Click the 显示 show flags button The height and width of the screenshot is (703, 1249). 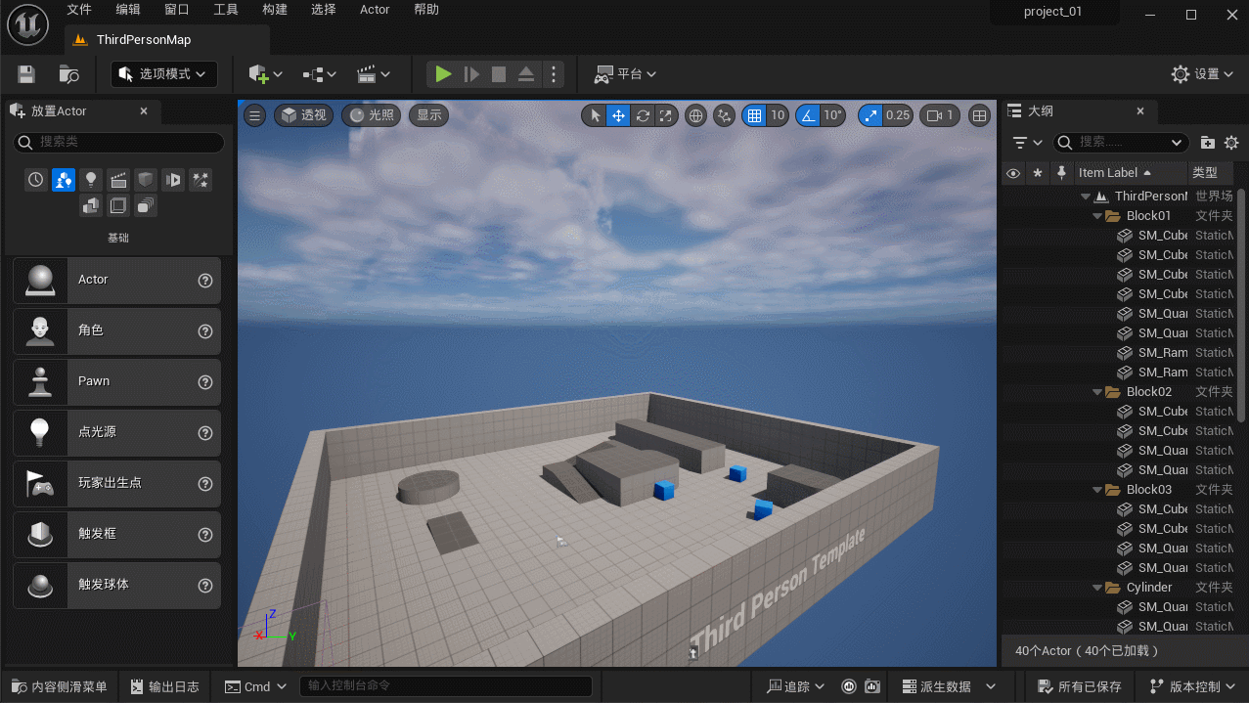pos(429,115)
